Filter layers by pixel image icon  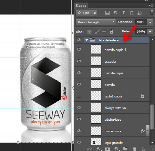coord(107,13)
